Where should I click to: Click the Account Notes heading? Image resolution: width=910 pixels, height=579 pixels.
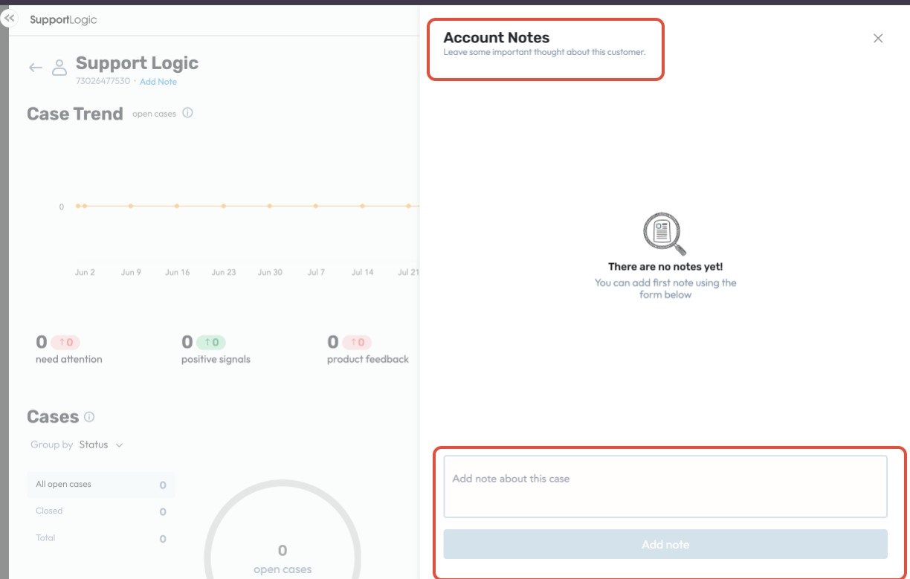[497, 38]
